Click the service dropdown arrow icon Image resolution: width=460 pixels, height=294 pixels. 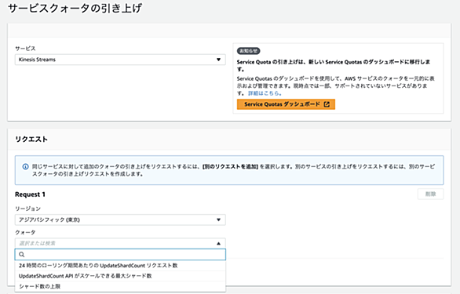[218, 60]
